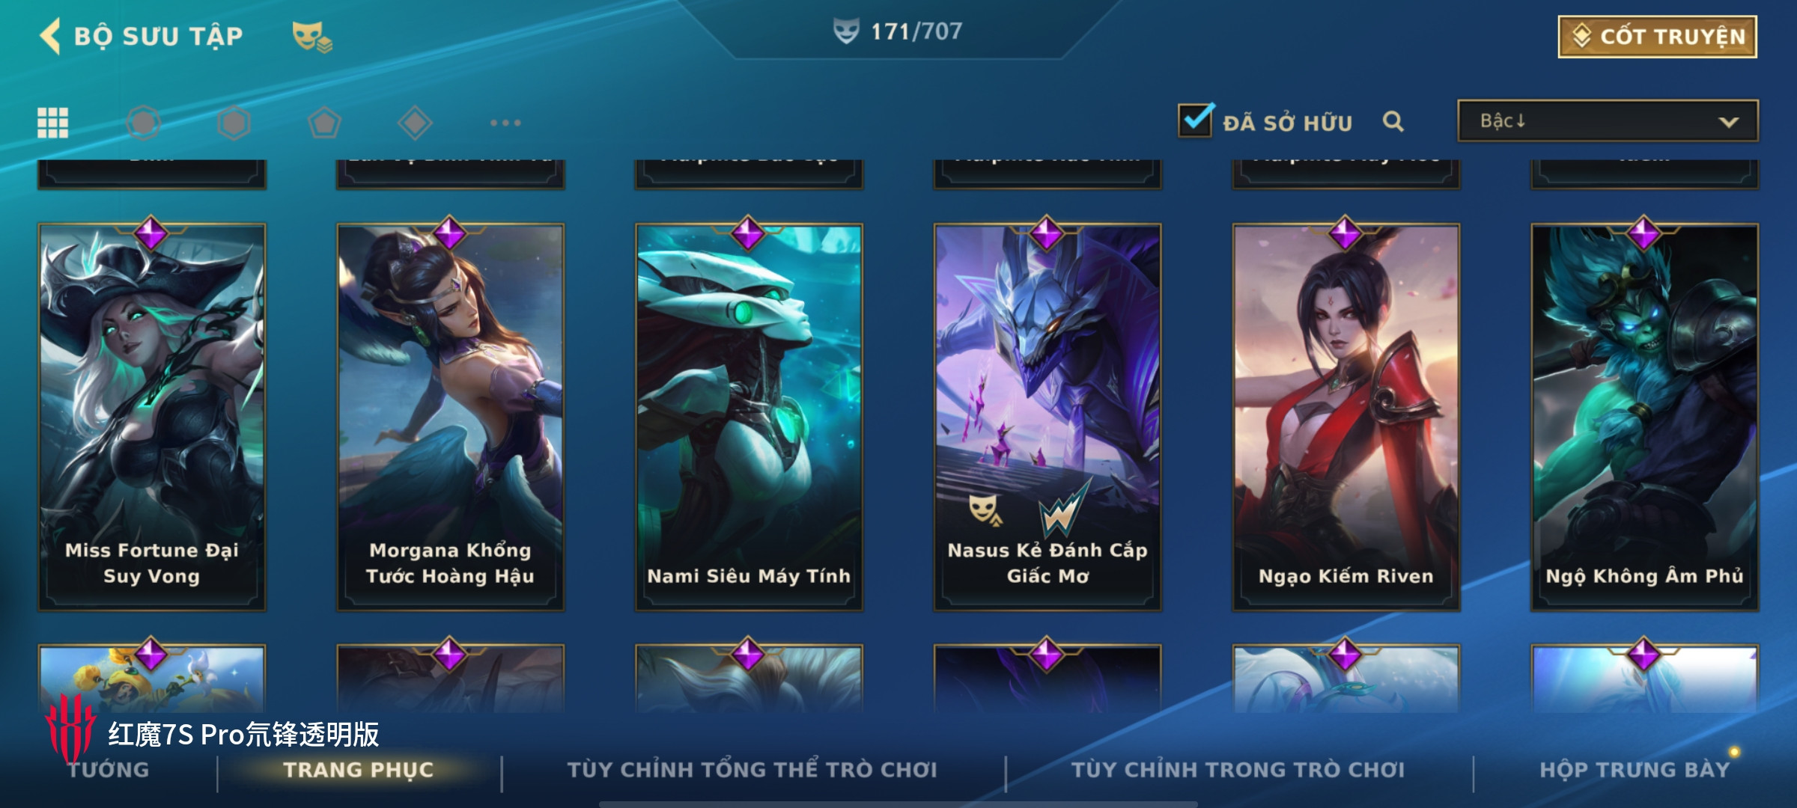Viewport: 1797px width, 808px height.
Task: Go back using the Bộ Sưu Tập arrow
Action: [50, 36]
